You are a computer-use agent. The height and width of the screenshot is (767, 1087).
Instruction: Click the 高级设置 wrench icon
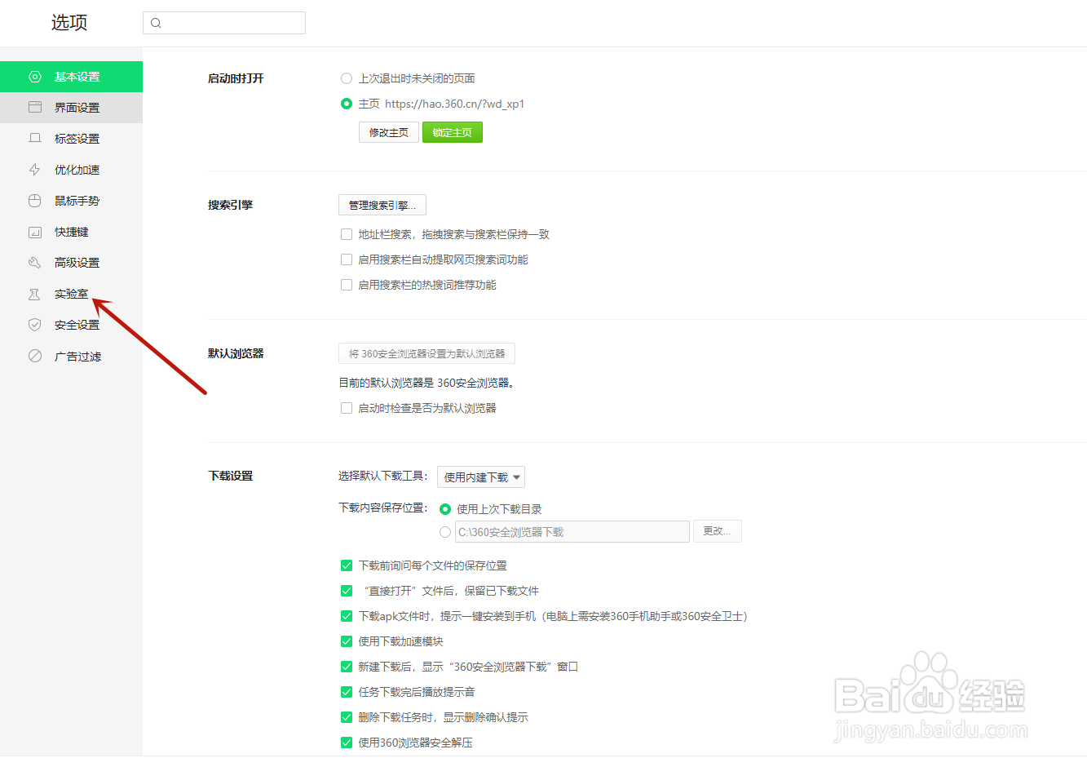35,263
